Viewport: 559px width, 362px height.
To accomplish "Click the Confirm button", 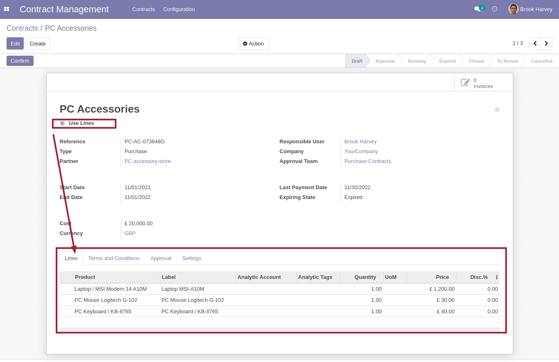I will (x=20, y=61).
